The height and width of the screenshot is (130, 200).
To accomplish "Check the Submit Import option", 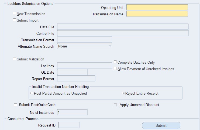I will tap(15, 20).
